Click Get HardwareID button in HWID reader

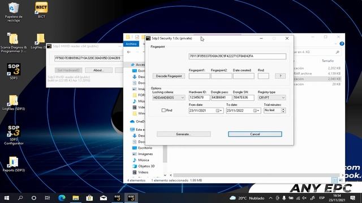tap(68, 70)
